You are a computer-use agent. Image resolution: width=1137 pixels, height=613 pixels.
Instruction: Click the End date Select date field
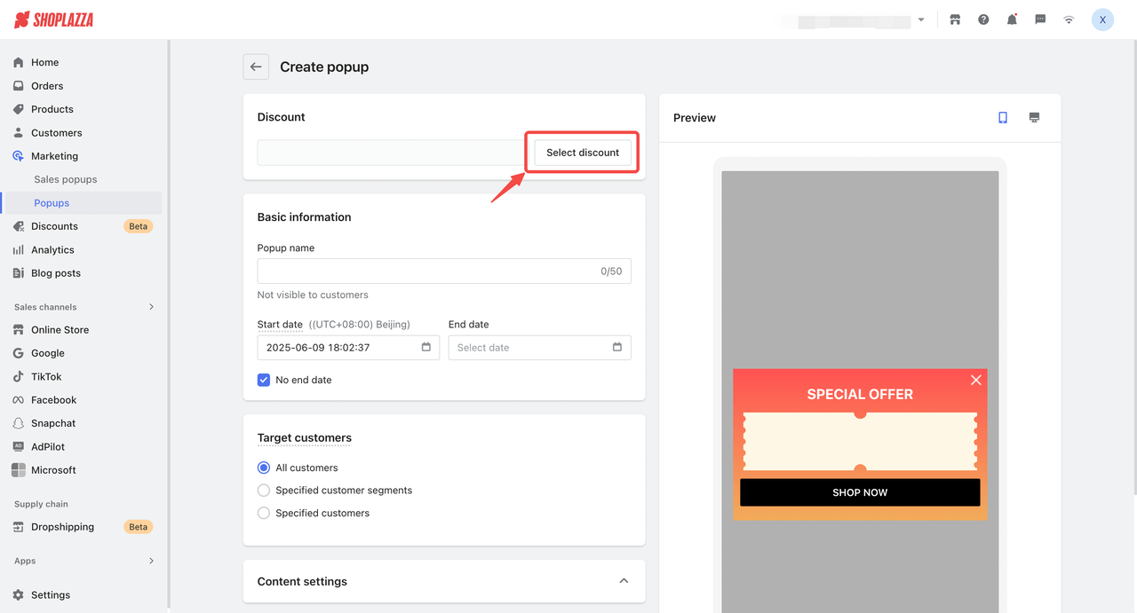[540, 348]
